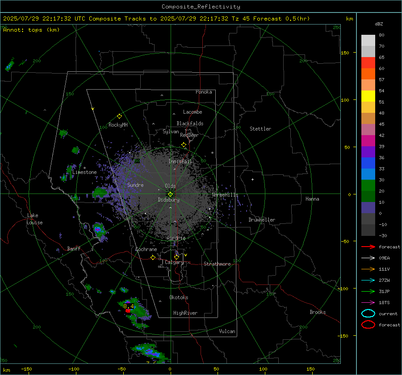Screen dimensions: 402x375
Task: Click the white 09EA arrow in legend
Action: 368,258
